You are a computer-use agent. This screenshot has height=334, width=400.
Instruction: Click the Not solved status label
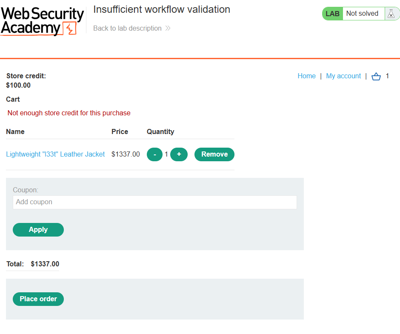(x=362, y=13)
